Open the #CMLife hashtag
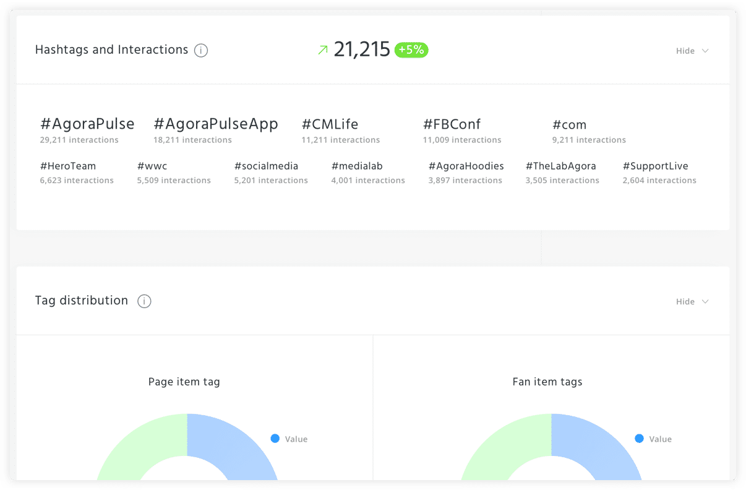 (x=330, y=124)
